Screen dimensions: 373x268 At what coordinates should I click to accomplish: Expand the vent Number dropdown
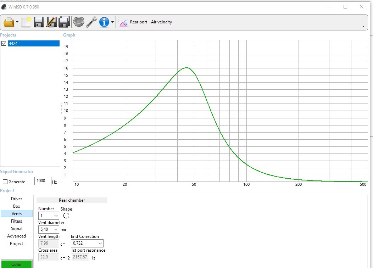[x=49, y=216]
